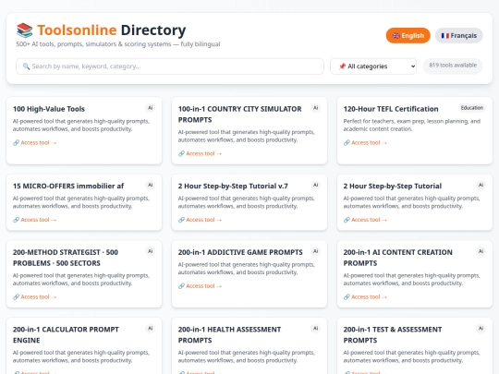Click the magnifier icon in search box
This screenshot has width=499, height=374.
pos(26,66)
